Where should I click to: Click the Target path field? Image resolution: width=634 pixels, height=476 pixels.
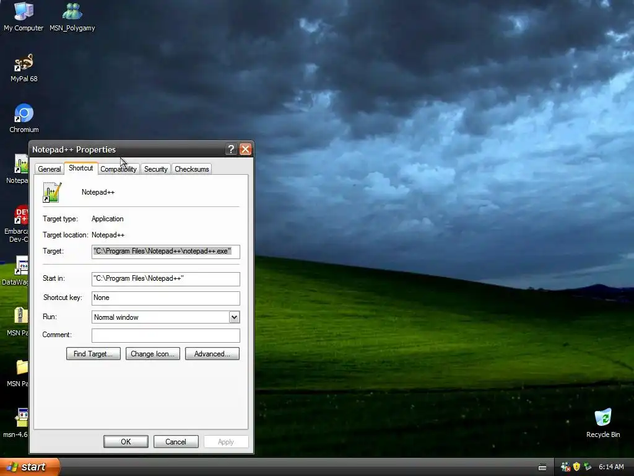166,252
